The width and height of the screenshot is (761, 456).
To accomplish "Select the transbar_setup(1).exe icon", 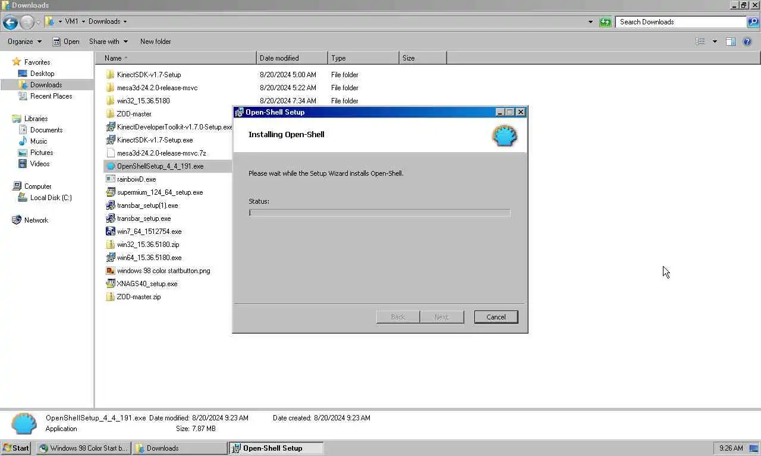I will pos(110,205).
